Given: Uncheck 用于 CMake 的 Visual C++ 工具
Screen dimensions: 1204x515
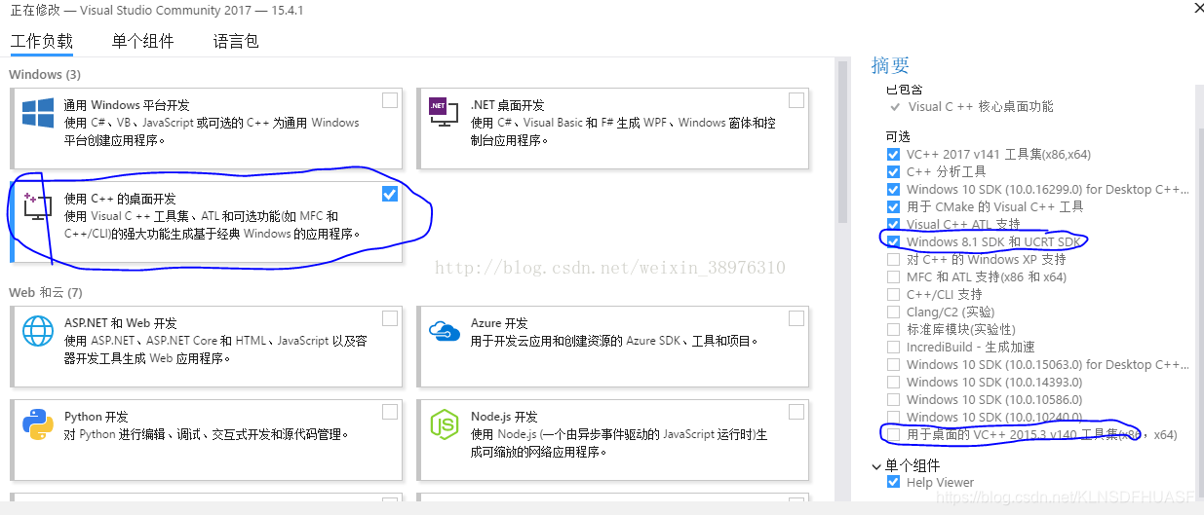Looking at the screenshot, I should 893,206.
